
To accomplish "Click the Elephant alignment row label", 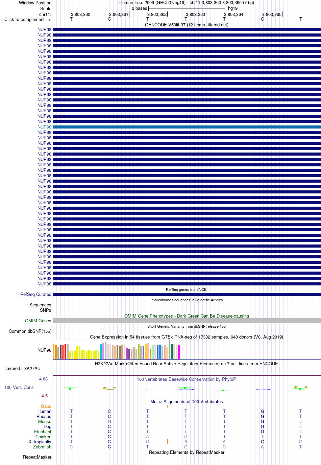I will (43, 432).
